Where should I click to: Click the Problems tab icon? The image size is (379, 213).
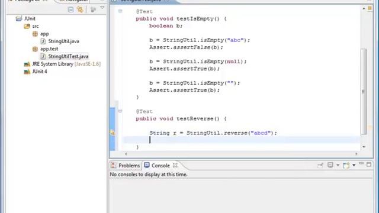pyautogui.click(x=113, y=166)
